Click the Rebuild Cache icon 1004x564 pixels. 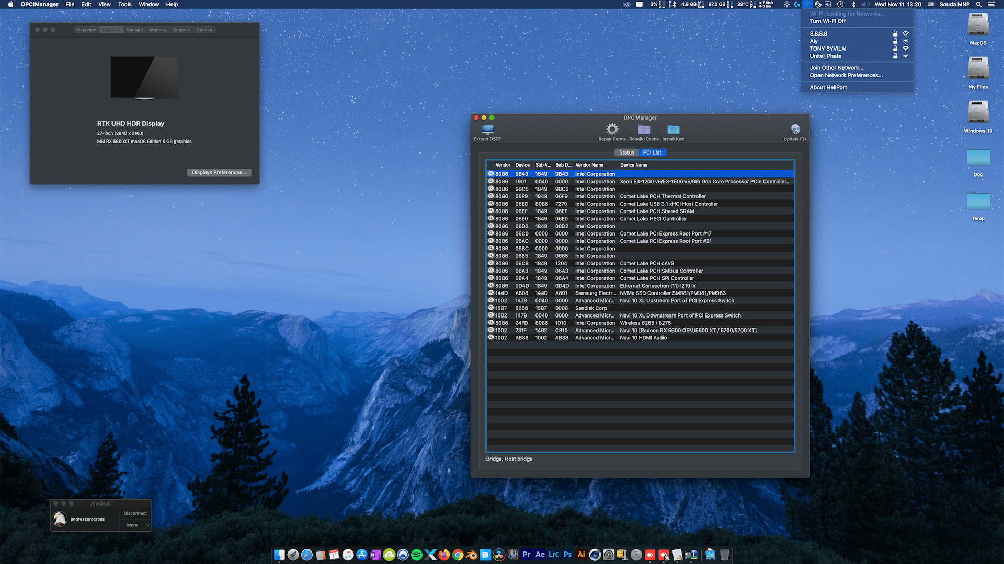(x=644, y=130)
